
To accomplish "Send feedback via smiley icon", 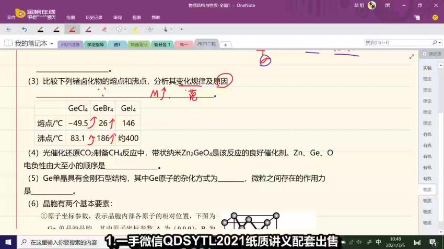I will (x=435, y=18).
